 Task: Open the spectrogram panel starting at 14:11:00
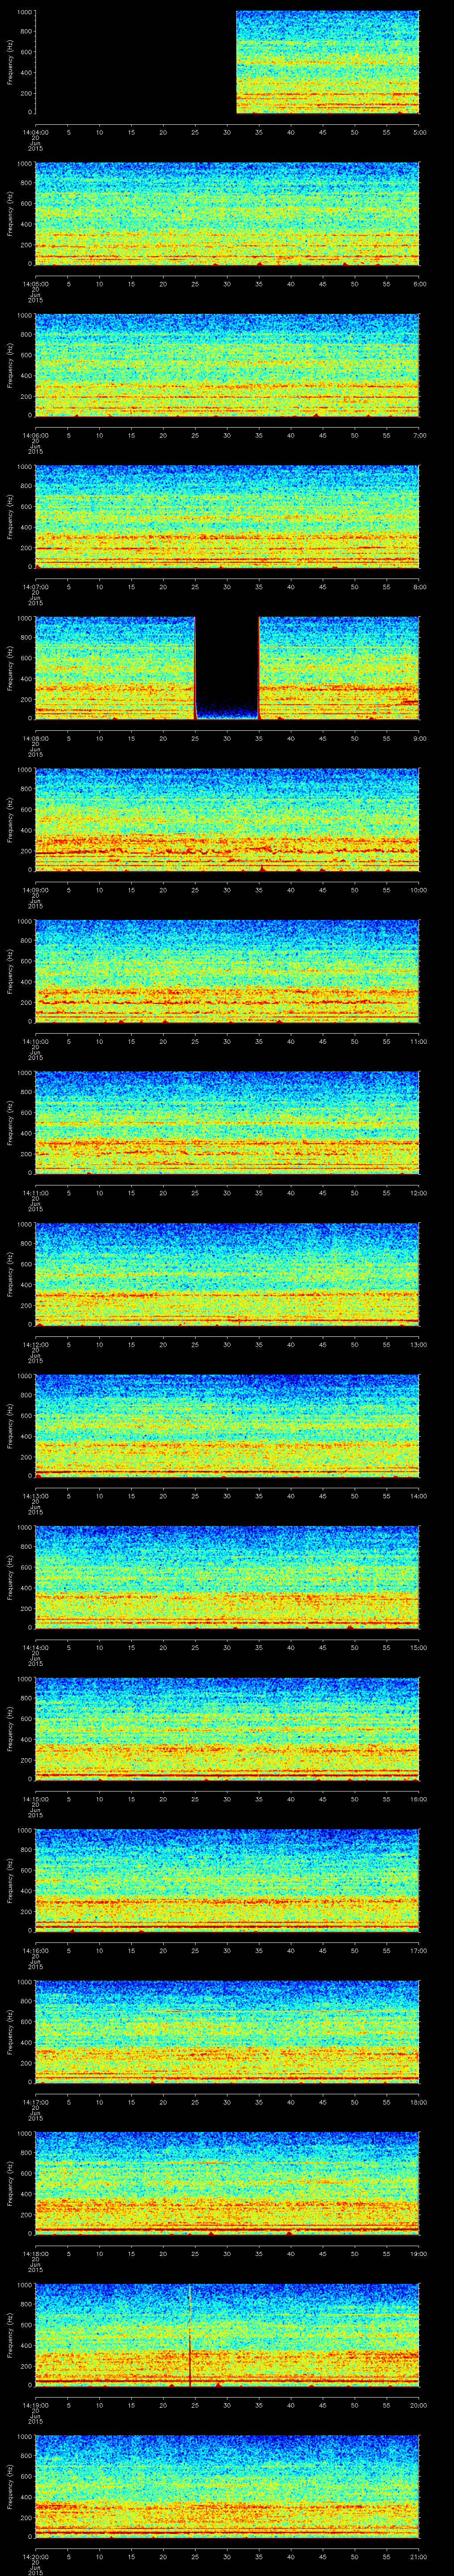[227, 1122]
